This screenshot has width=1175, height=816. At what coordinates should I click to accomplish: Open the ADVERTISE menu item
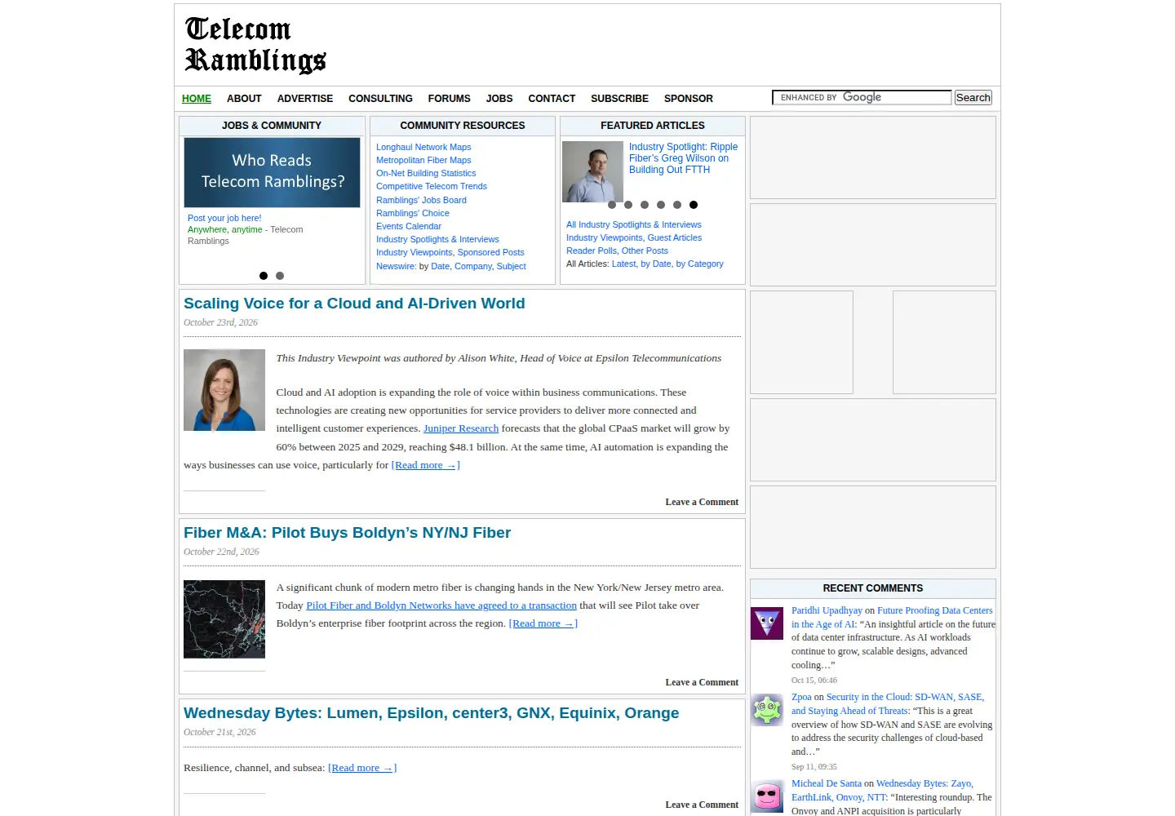point(305,99)
